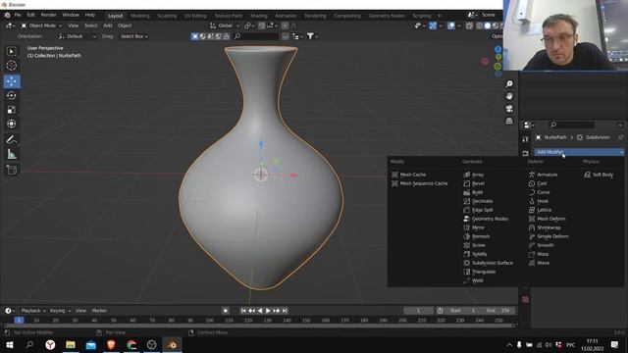Select the Annotate tool
Screen dimensions: 628x353
[x=11, y=139]
